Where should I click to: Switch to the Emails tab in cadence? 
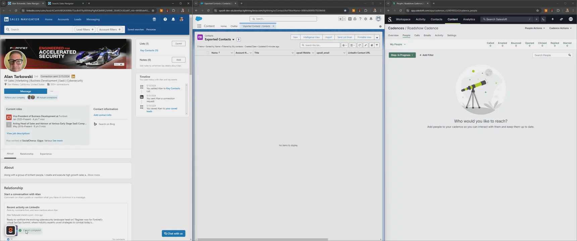pyautogui.click(x=427, y=35)
